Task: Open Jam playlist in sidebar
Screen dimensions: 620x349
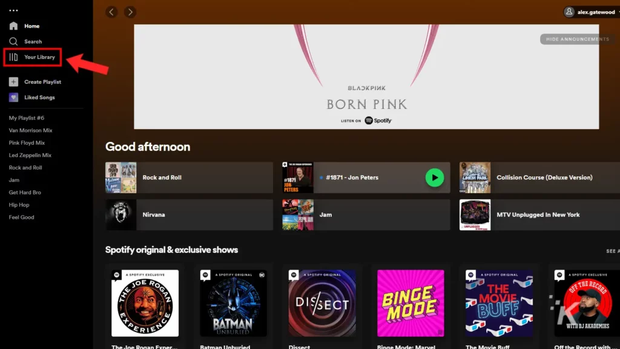Action: tap(14, 180)
